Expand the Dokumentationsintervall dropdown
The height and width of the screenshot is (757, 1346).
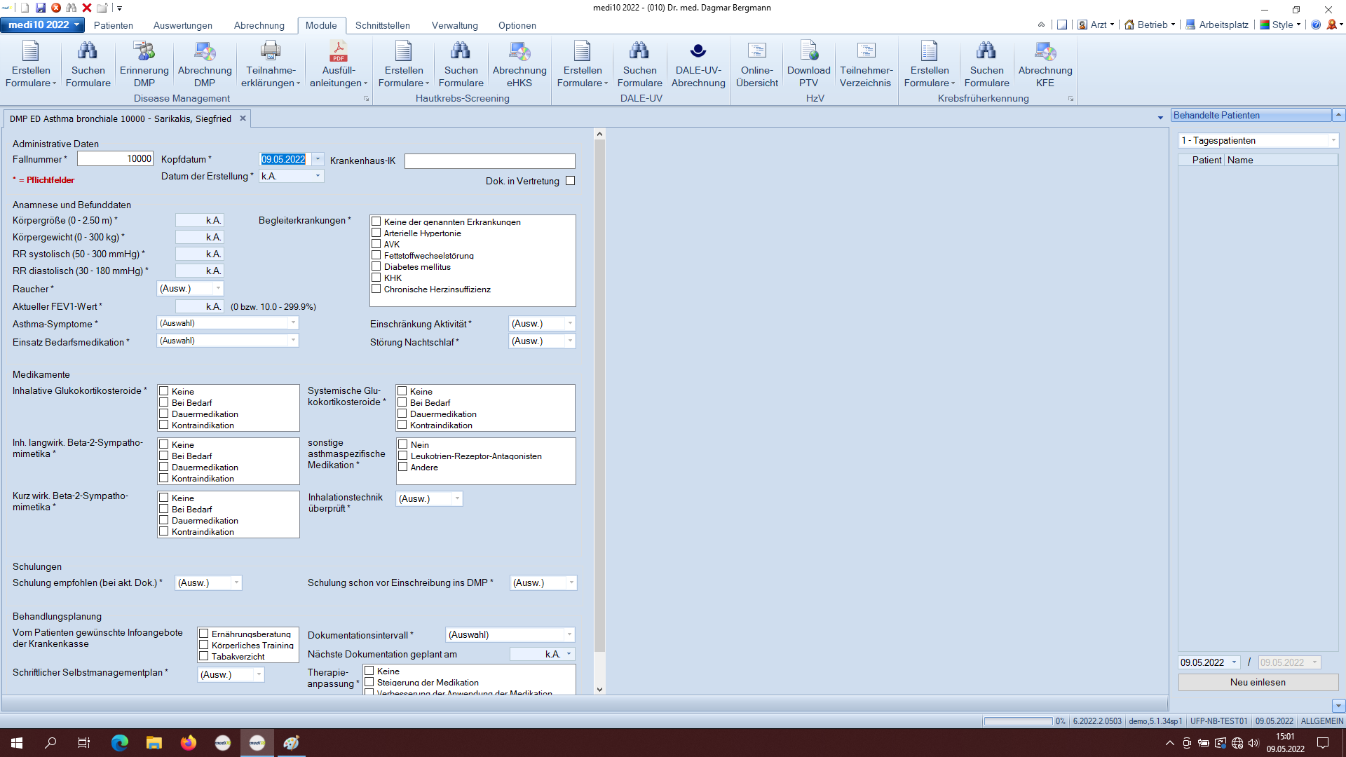click(x=568, y=634)
